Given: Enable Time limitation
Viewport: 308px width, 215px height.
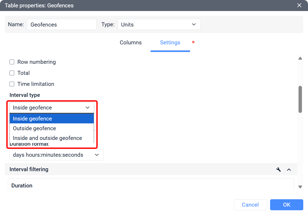Looking at the screenshot, I should 12,84.
